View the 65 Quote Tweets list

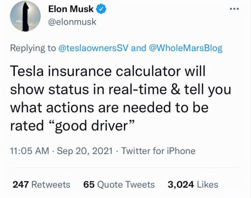(119, 185)
